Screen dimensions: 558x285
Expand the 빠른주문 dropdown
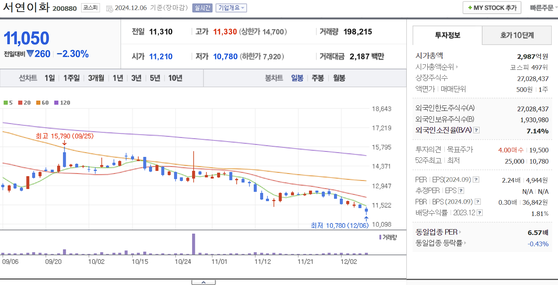pos(544,8)
